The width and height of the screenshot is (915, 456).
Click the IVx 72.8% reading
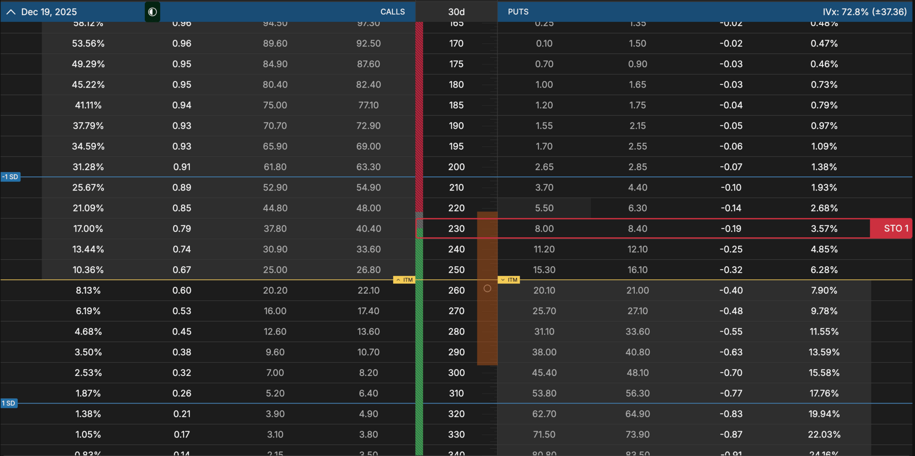864,12
